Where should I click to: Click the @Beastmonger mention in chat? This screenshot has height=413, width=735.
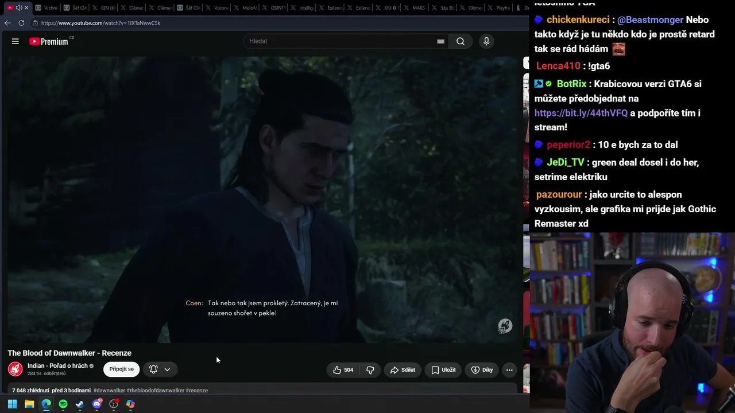[651, 20]
